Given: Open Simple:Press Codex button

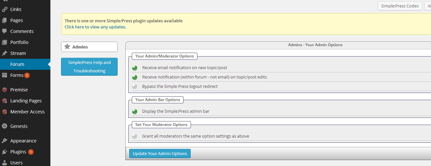Looking at the screenshot, I should click(x=400, y=6).
